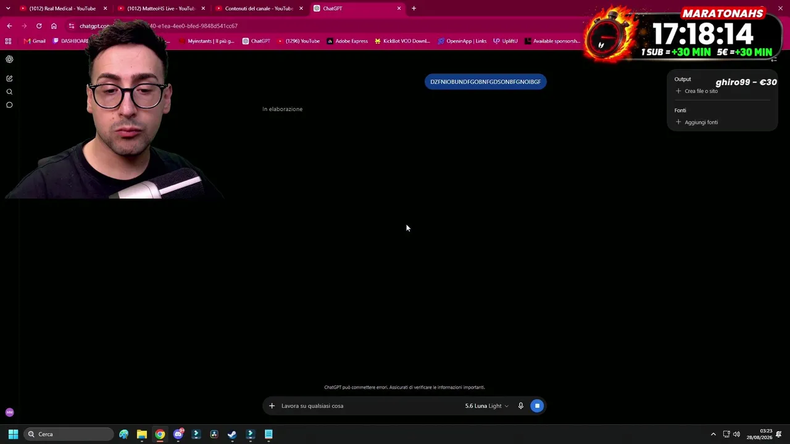Start a new chat with the pencil icon
Image resolution: width=790 pixels, height=444 pixels.
[9, 78]
